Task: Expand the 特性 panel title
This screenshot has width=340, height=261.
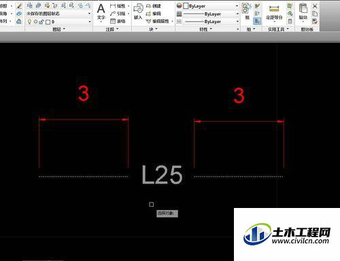Action: (x=205, y=29)
